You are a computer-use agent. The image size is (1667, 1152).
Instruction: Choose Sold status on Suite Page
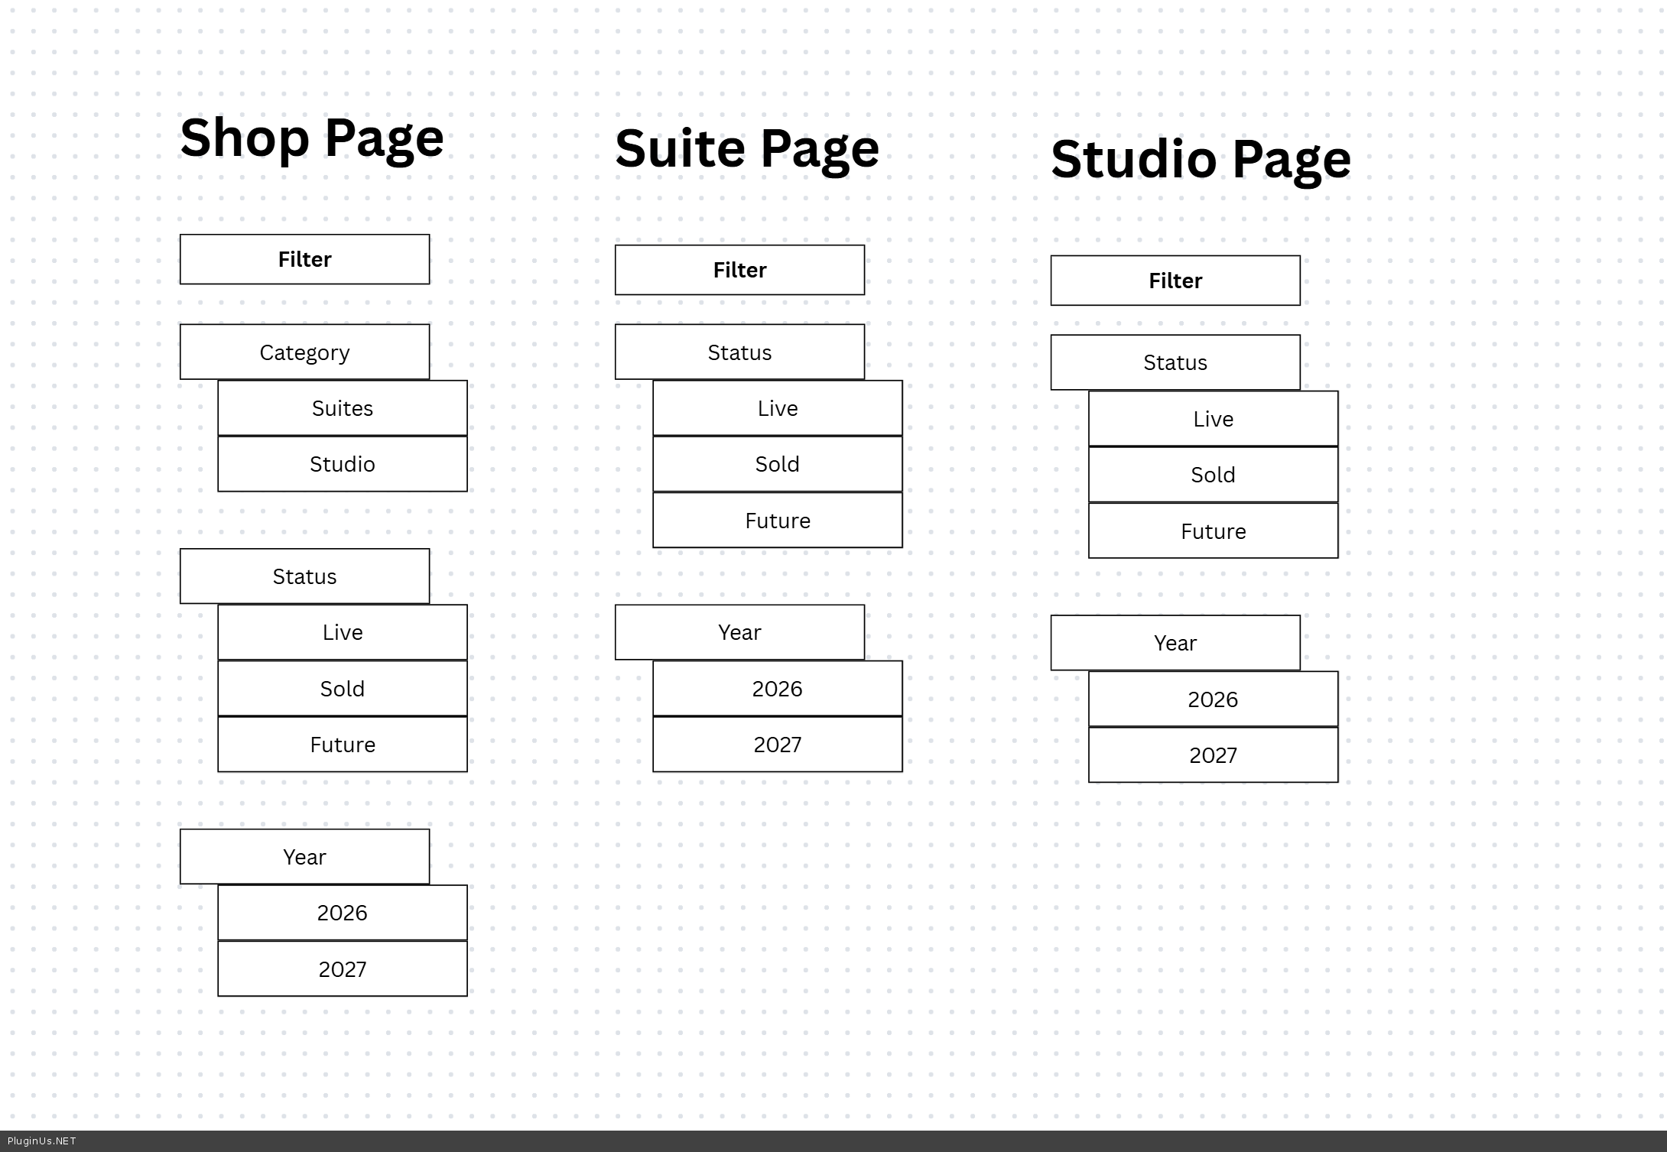pyautogui.click(x=777, y=464)
